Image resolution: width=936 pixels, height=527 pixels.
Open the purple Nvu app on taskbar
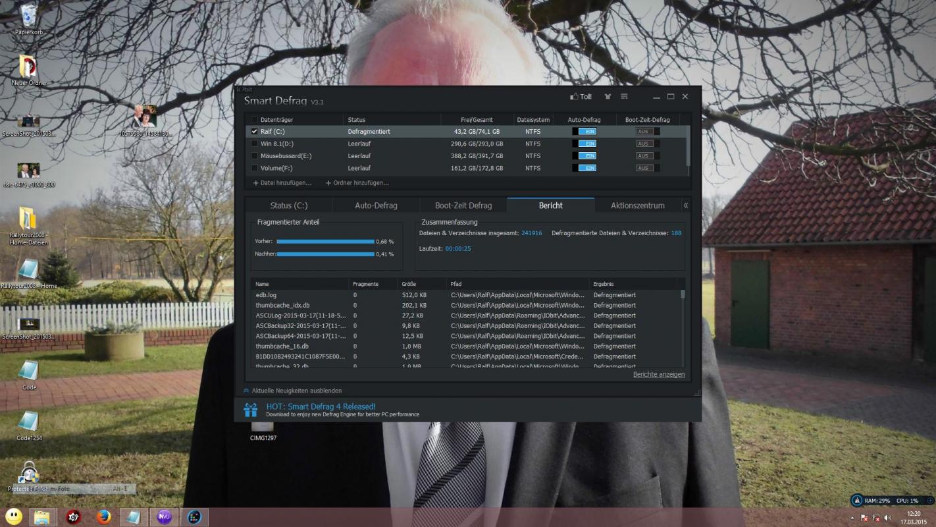click(x=164, y=517)
